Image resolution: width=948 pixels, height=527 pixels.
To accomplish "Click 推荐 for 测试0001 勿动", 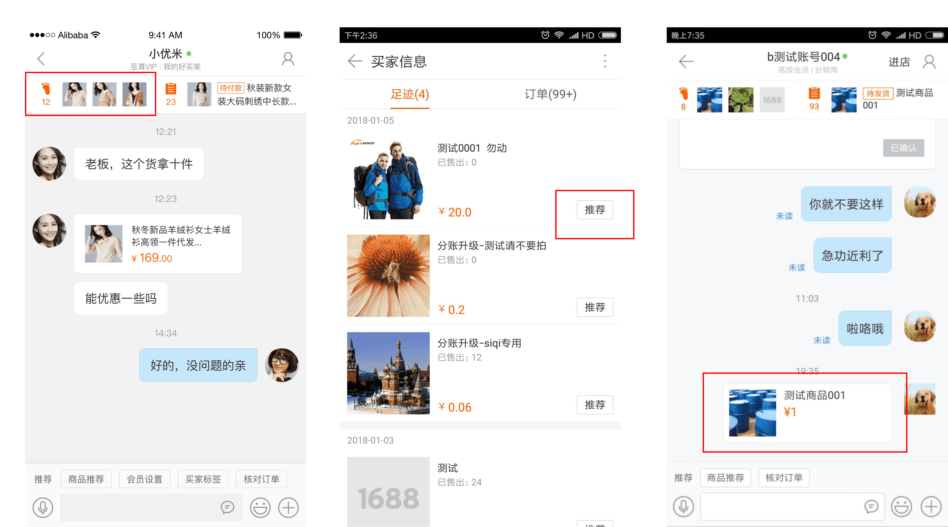I will click(595, 210).
